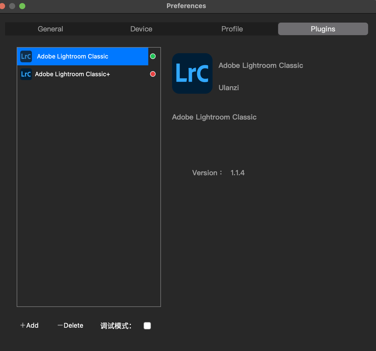Screen dimensions: 376x351
Task: Close the Preferences window
Action: (x=2, y=6)
